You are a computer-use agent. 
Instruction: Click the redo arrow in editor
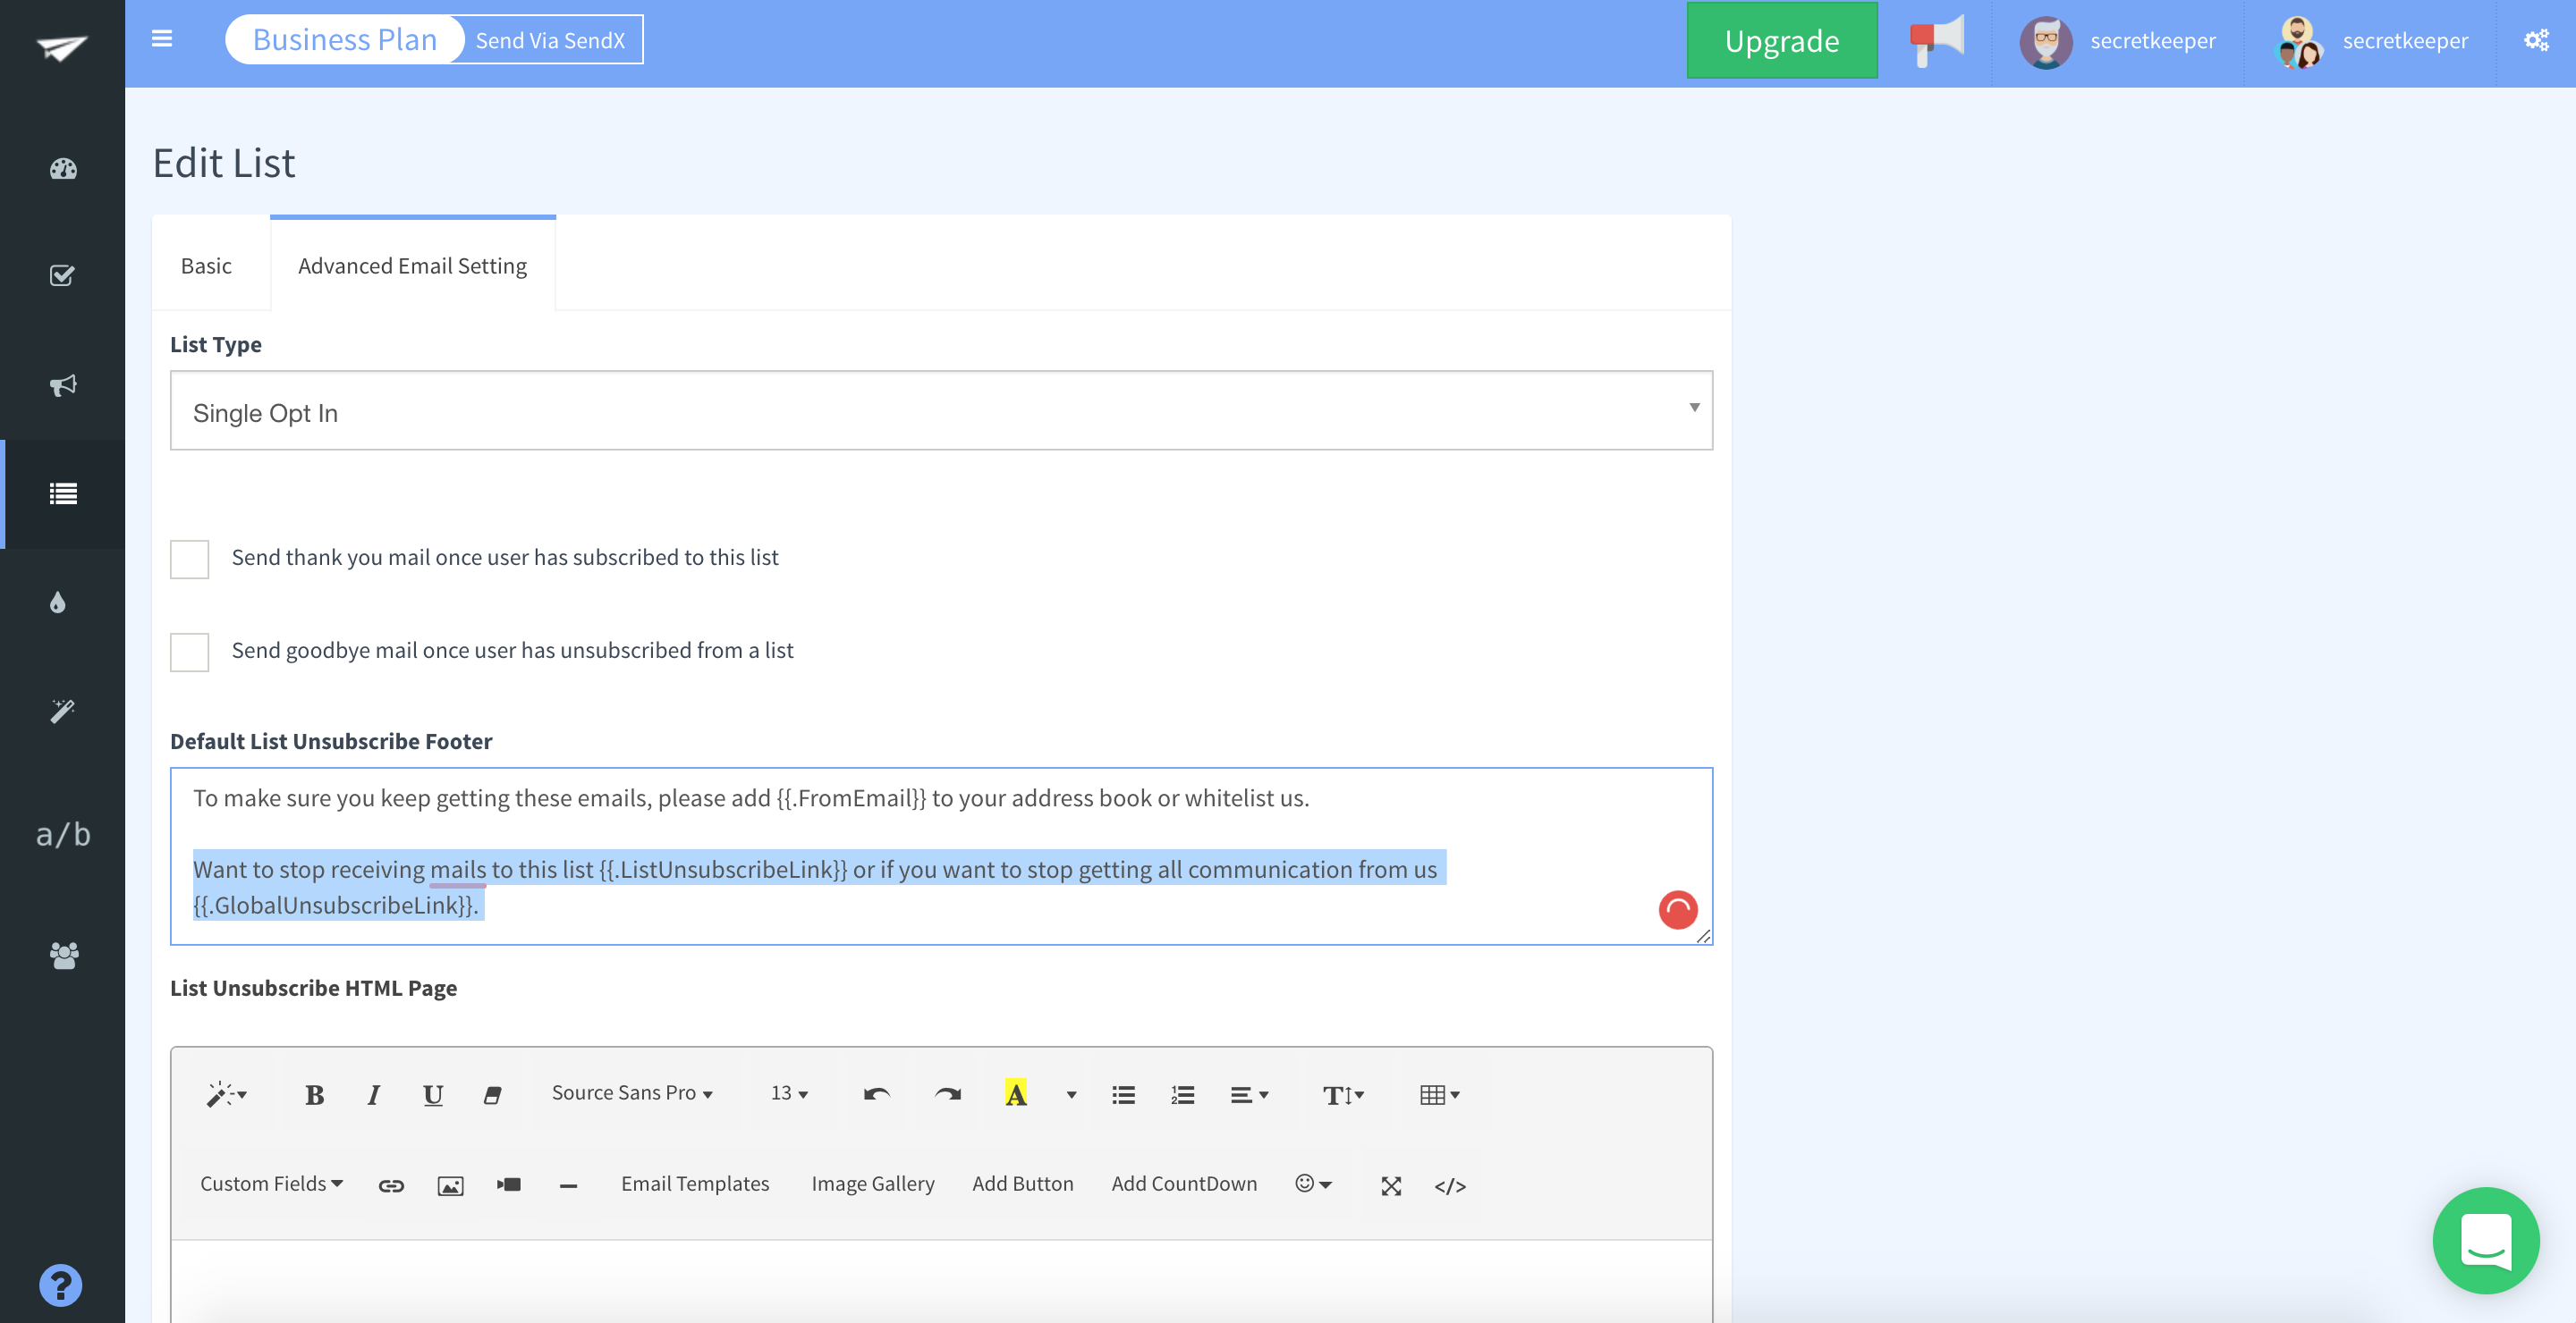[x=948, y=1095]
